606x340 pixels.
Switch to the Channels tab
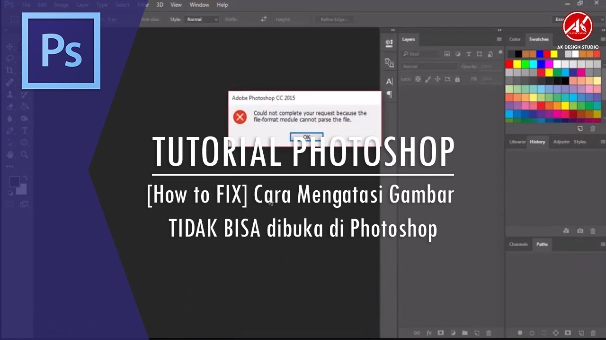(x=518, y=245)
